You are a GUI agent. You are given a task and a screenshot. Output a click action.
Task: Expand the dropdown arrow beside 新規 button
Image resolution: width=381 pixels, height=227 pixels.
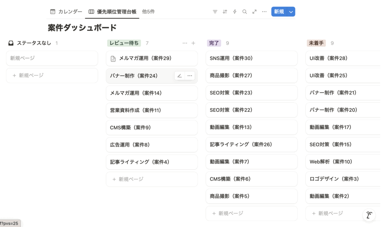click(291, 12)
